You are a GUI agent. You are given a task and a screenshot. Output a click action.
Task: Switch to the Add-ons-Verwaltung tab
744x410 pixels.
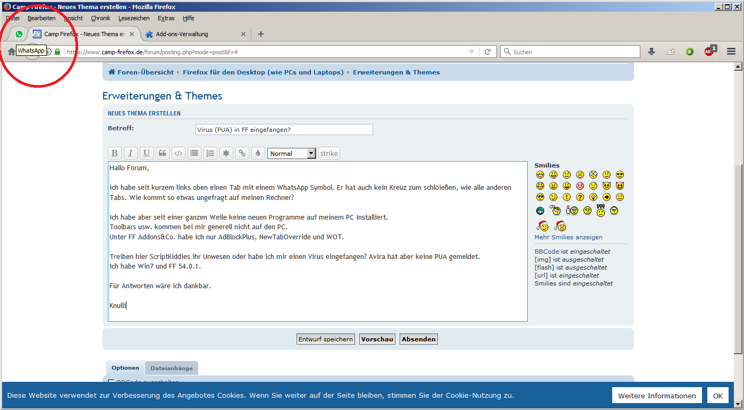click(195, 34)
